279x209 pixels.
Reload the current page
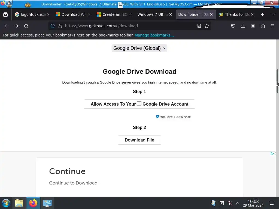(26, 26)
